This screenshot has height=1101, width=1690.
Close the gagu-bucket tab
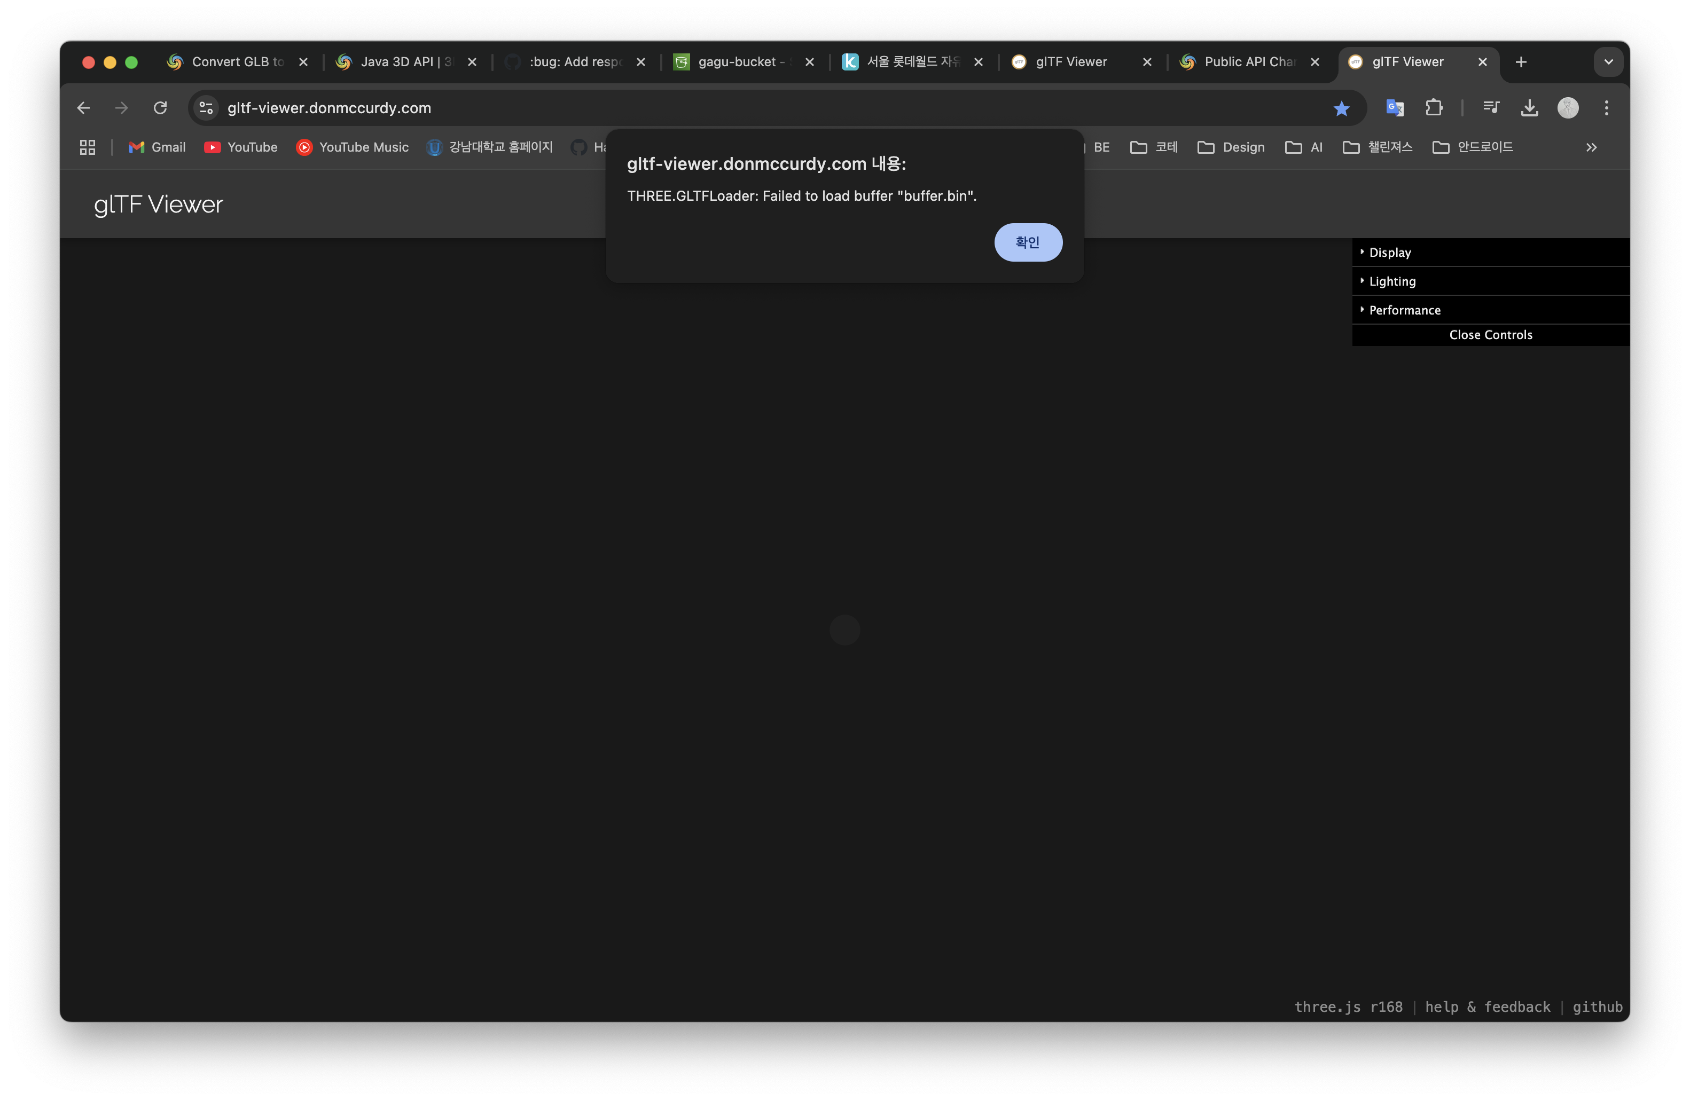point(810,62)
